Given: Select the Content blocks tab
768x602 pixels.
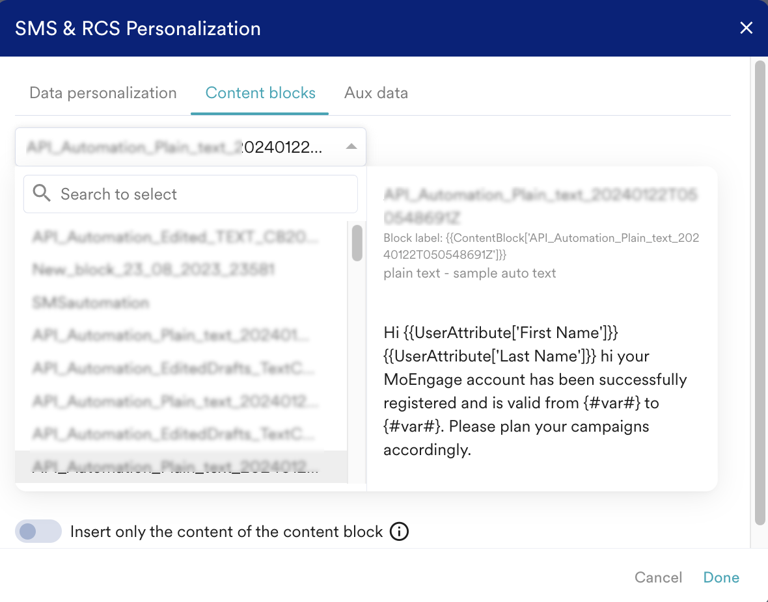Looking at the screenshot, I should 260,93.
